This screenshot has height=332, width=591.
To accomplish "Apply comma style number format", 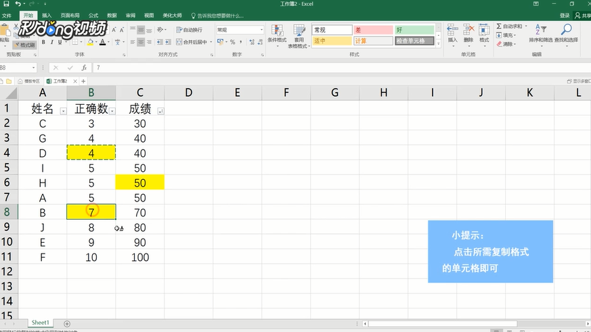I will 240,42.
